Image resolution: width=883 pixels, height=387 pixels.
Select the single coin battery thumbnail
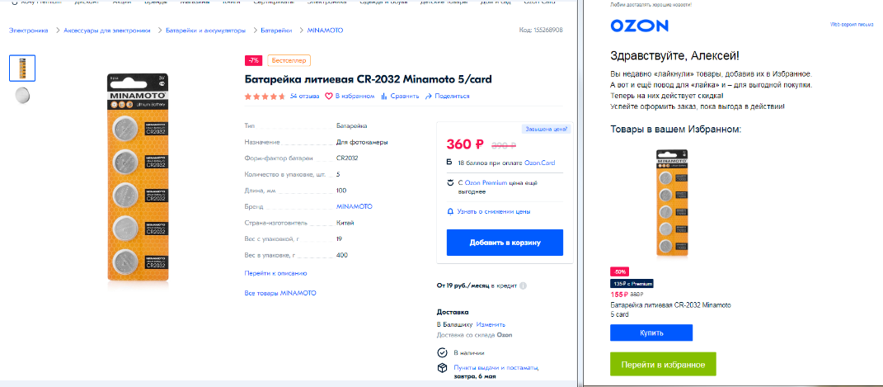coord(22,95)
